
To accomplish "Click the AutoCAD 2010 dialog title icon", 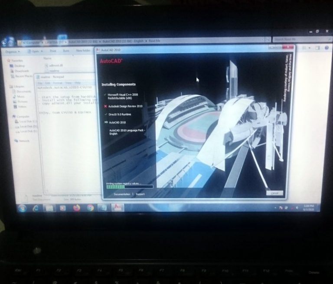I will [98, 50].
